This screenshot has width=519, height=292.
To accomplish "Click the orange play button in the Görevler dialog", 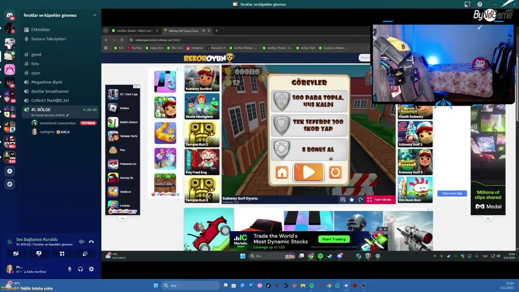I will coord(309,172).
